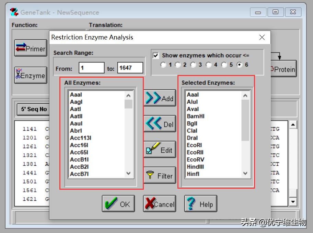Click the 'to' search range field
The width and height of the screenshot is (313, 233).
coord(130,68)
